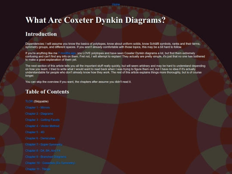Open Chapter 11 - Tilings
Screen dimensions: 232x174
(x=38, y=169)
